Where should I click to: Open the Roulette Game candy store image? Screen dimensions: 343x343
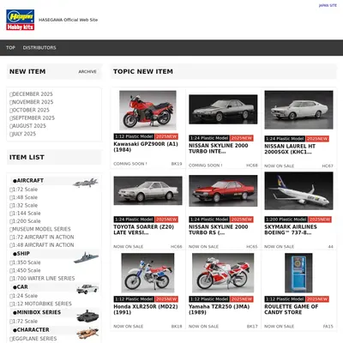click(298, 273)
